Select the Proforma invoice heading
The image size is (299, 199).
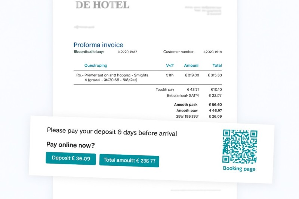[98, 45]
